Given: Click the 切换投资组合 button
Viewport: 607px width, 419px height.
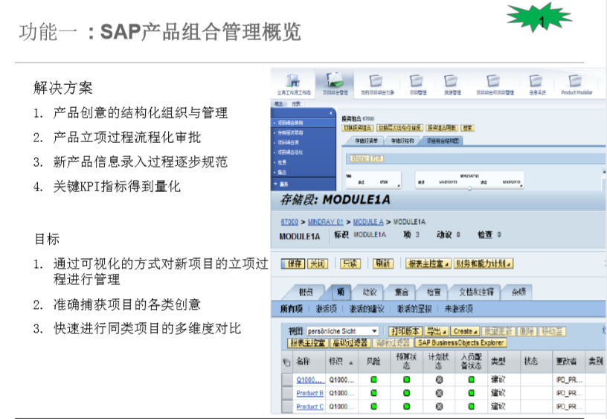Looking at the screenshot, I should point(358,128).
